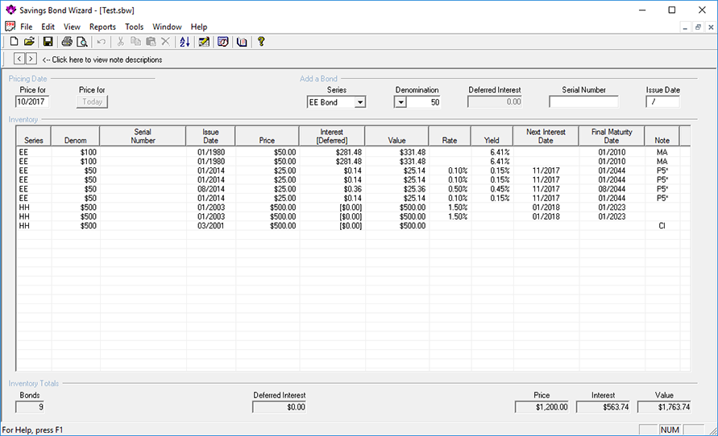Click the Final Maturity Date column header
The height and width of the screenshot is (436, 718).
(x=612, y=136)
